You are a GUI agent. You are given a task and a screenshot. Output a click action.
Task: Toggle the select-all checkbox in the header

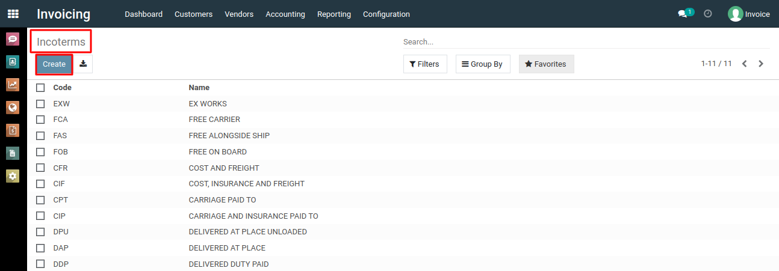(40, 88)
